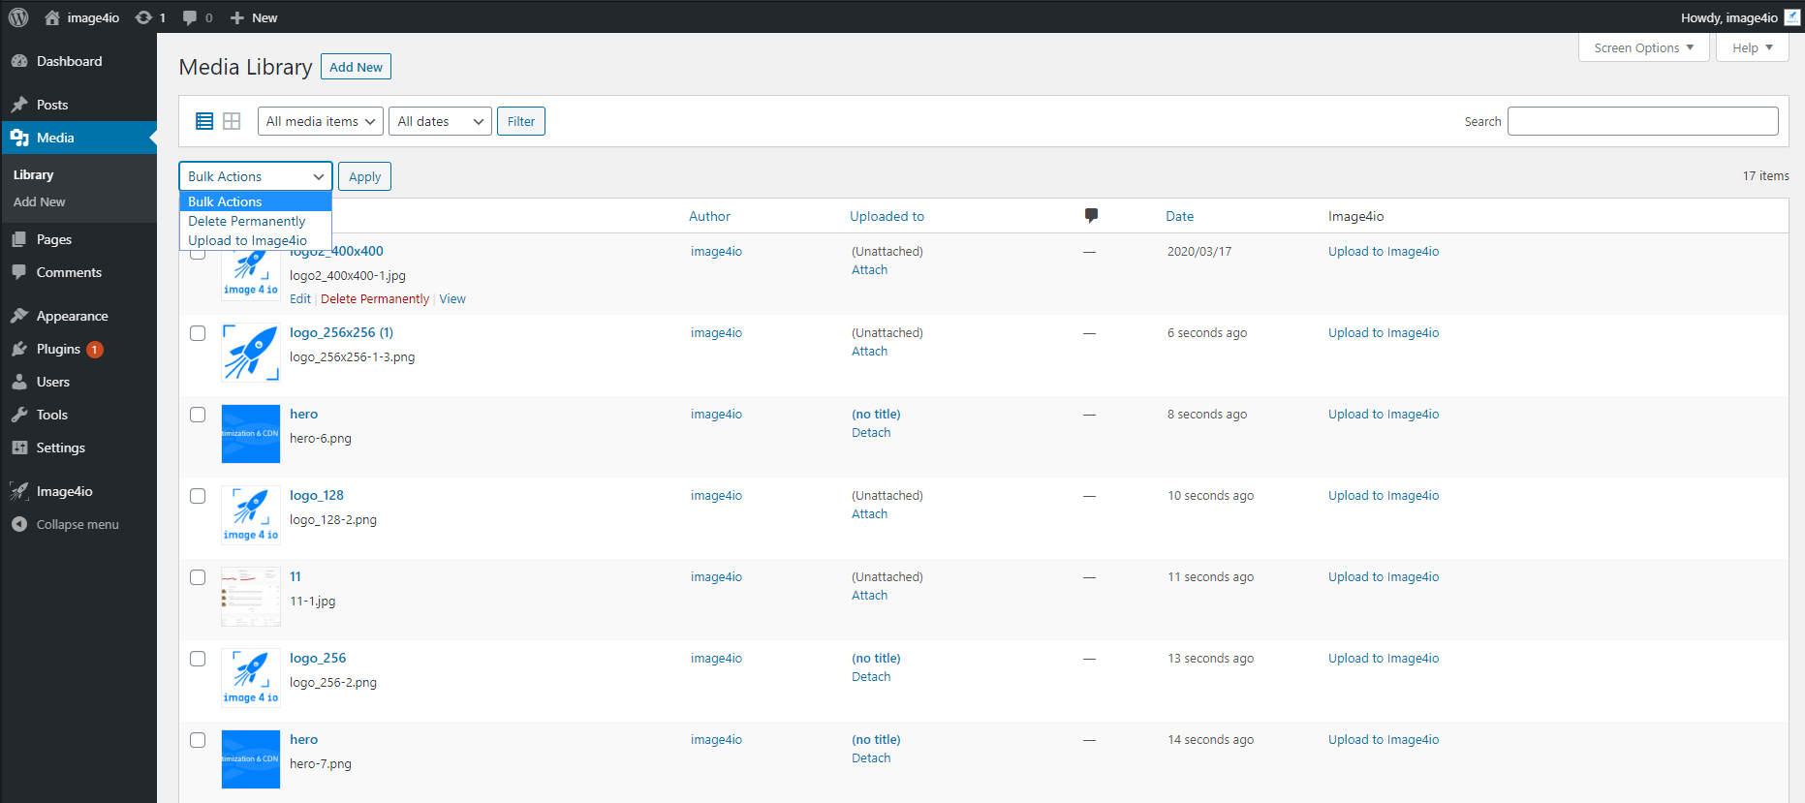Screen dimensions: 1805x803
Task: Upload 11-1.jpg row to Image4io
Action: 1384,576
